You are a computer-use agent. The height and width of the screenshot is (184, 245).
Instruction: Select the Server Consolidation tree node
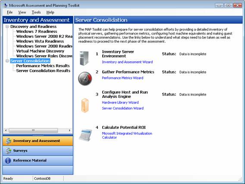point(30,61)
